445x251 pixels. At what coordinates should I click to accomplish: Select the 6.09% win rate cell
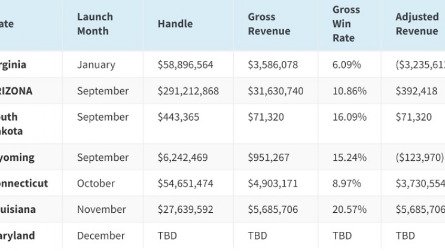coord(346,65)
